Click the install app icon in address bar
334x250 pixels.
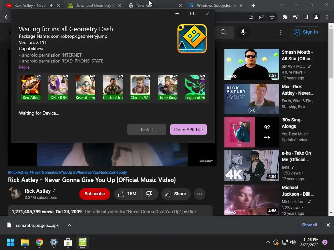point(251,17)
